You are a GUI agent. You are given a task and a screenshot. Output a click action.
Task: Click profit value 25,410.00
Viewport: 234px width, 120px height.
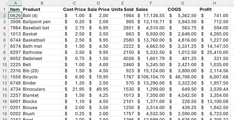coord(214,52)
